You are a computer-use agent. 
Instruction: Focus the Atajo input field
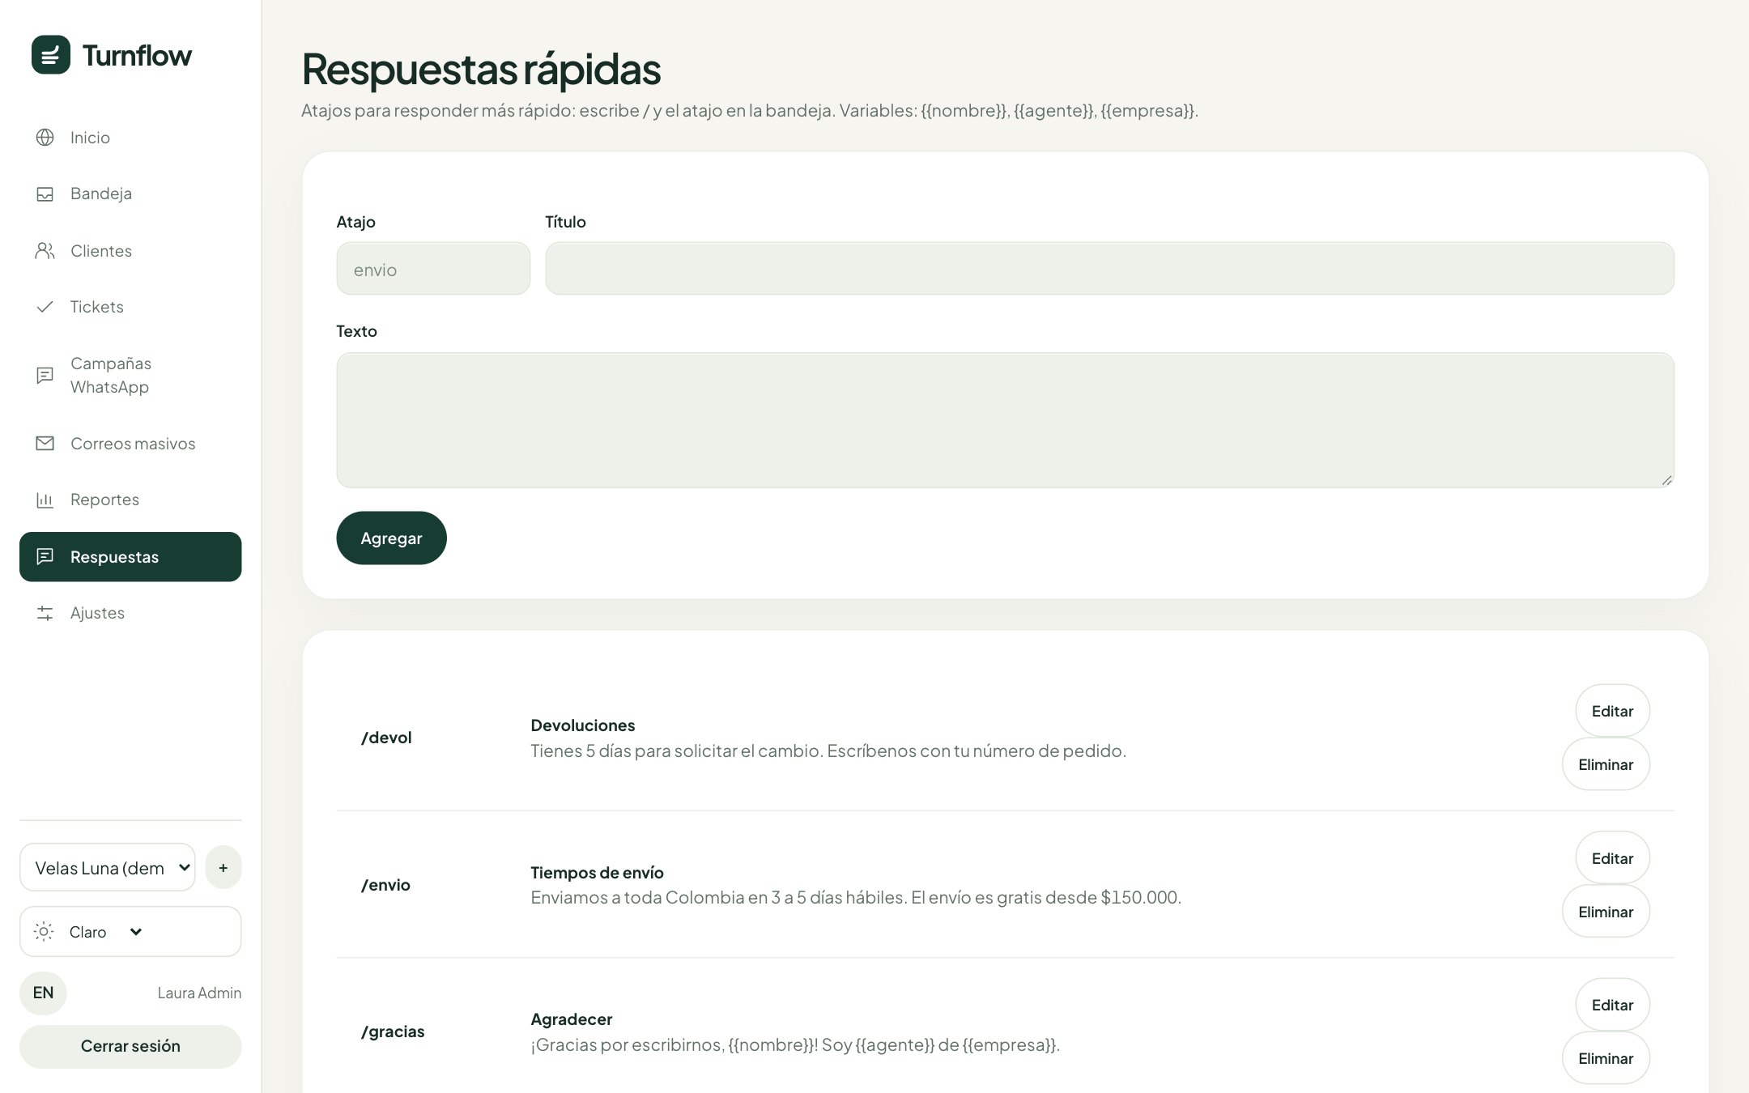(433, 269)
